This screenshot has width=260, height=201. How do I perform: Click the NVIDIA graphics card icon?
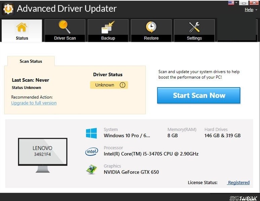pyautogui.click(x=91, y=170)
